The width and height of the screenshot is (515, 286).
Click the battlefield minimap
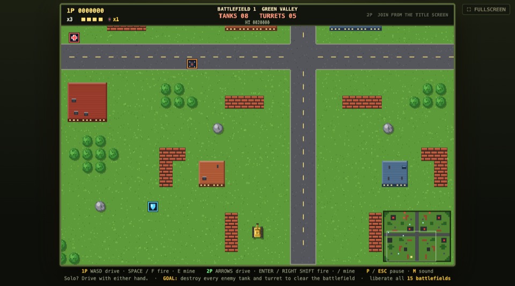pos(417,236)
